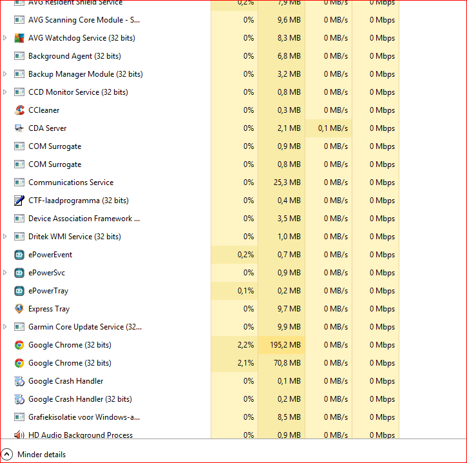Screen dimensions: 467x463
Task: Click the 0,1 MB/s disk value for CDA Server
Action: 332,128
